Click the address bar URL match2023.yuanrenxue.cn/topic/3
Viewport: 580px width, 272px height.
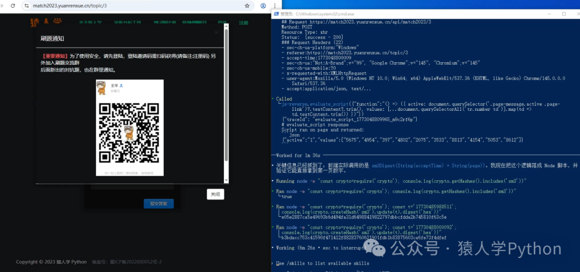click(x=70, y=6)
